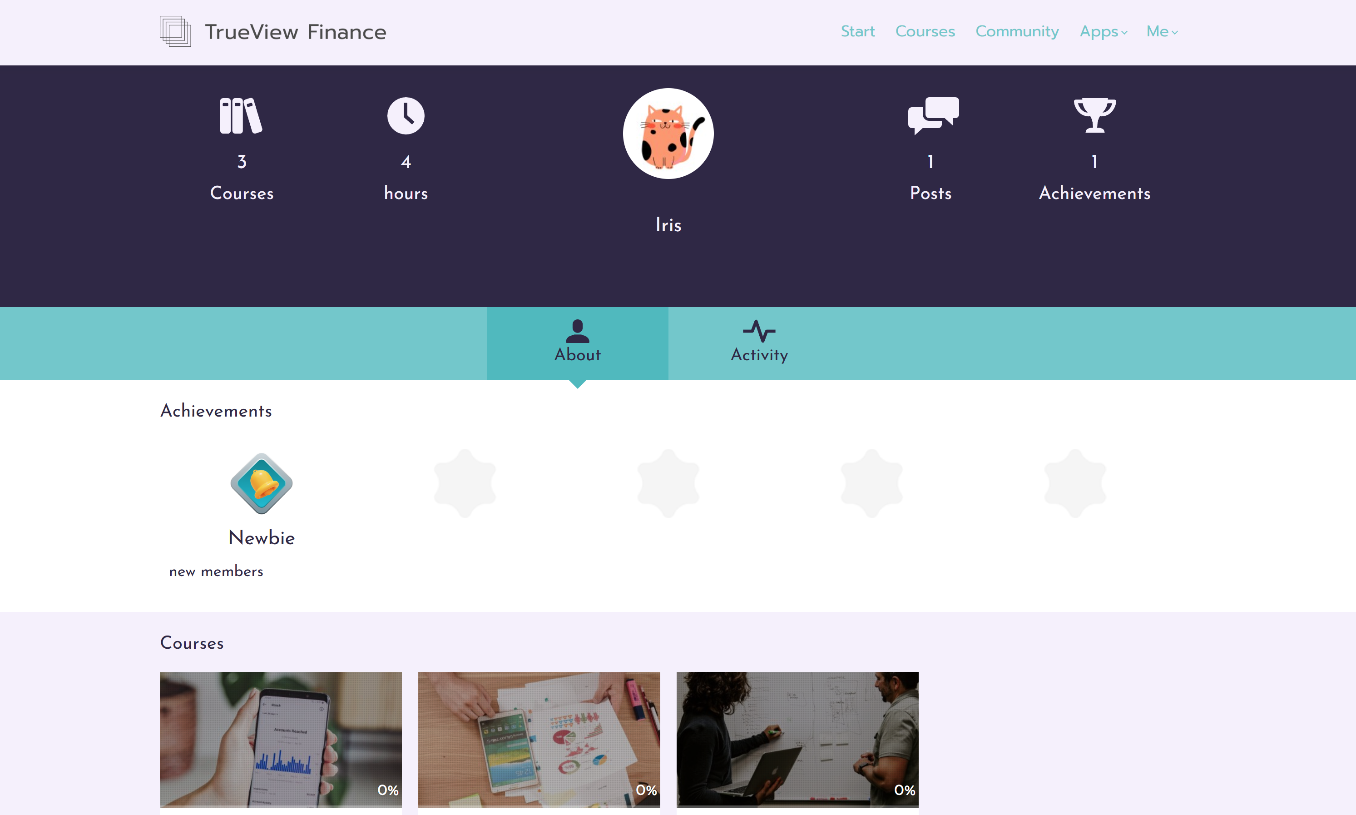Open the Courses navigation link

click(x=925, y=31)
